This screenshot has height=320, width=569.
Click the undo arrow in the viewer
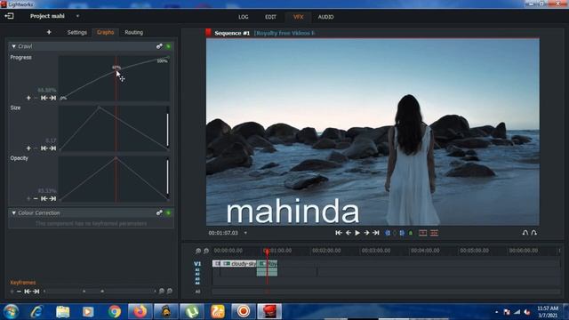(x=525, y=233)
